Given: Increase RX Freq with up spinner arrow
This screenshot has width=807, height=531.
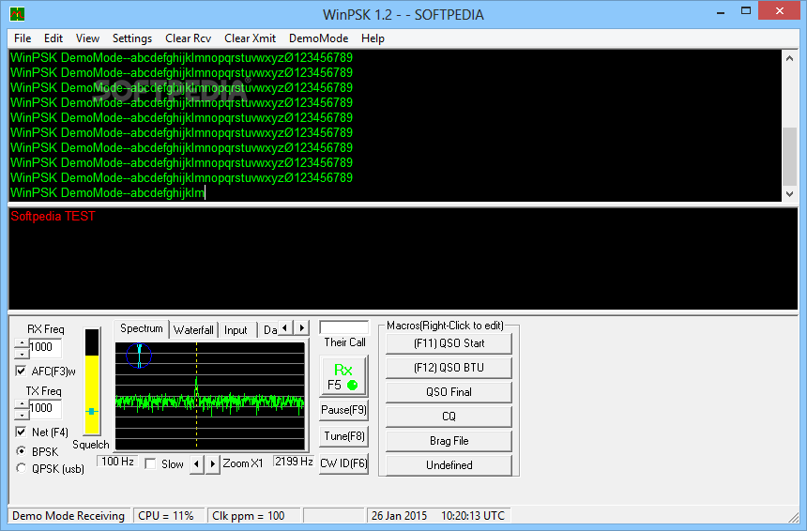Looking at the screenshot, I should [21, 343].
